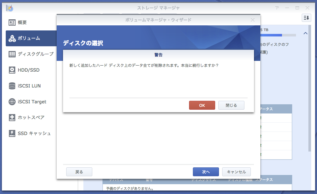This screenshot has width=317, height=194.
Task: Select the HDD/SSD disk icon
Action: pos(12,70)
